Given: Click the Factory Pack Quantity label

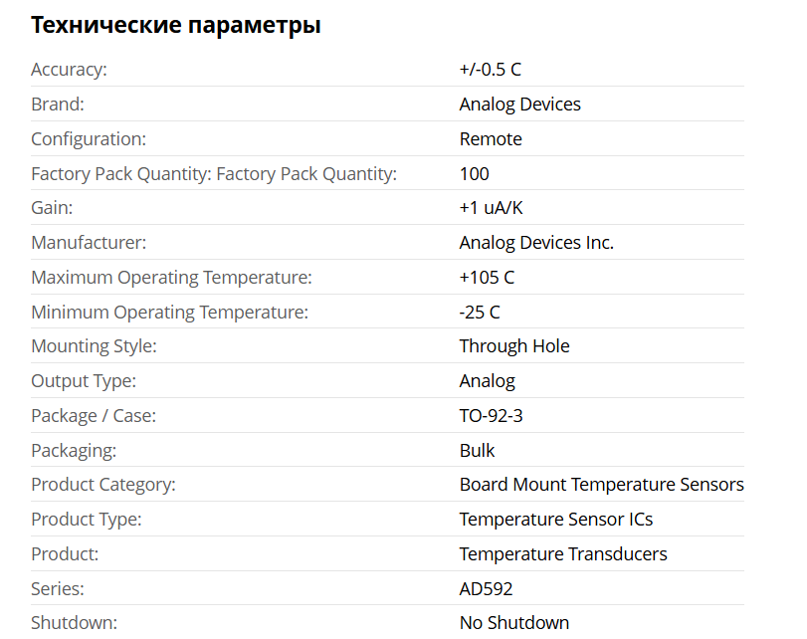Looking at the screenshot, I should pyautogui.click(x=213, y=174).
